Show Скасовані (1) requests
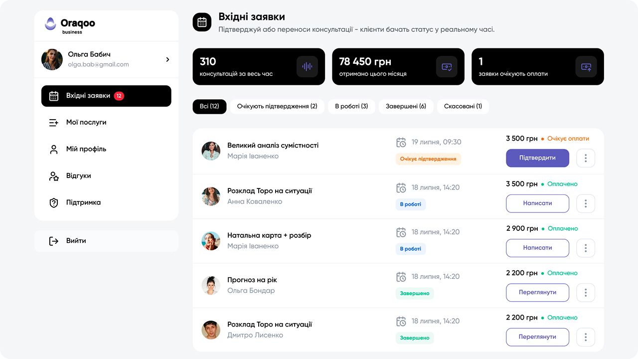Screen dimensions: 638x359 click(463, 106)
